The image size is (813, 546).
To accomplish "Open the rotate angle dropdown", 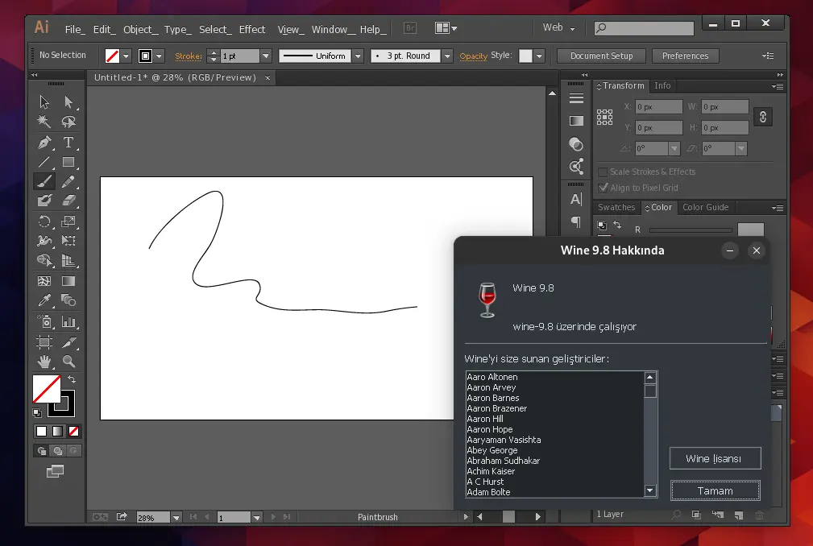I will click(x=674, y=149).
